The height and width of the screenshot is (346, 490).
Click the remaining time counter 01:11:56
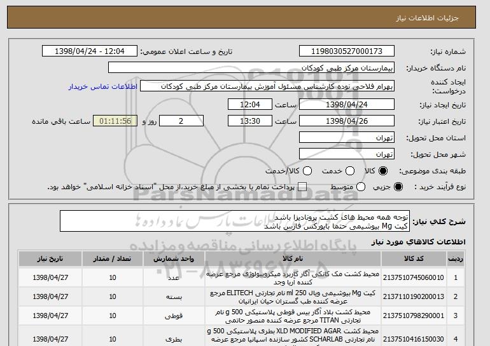click(x=115, y=121)
